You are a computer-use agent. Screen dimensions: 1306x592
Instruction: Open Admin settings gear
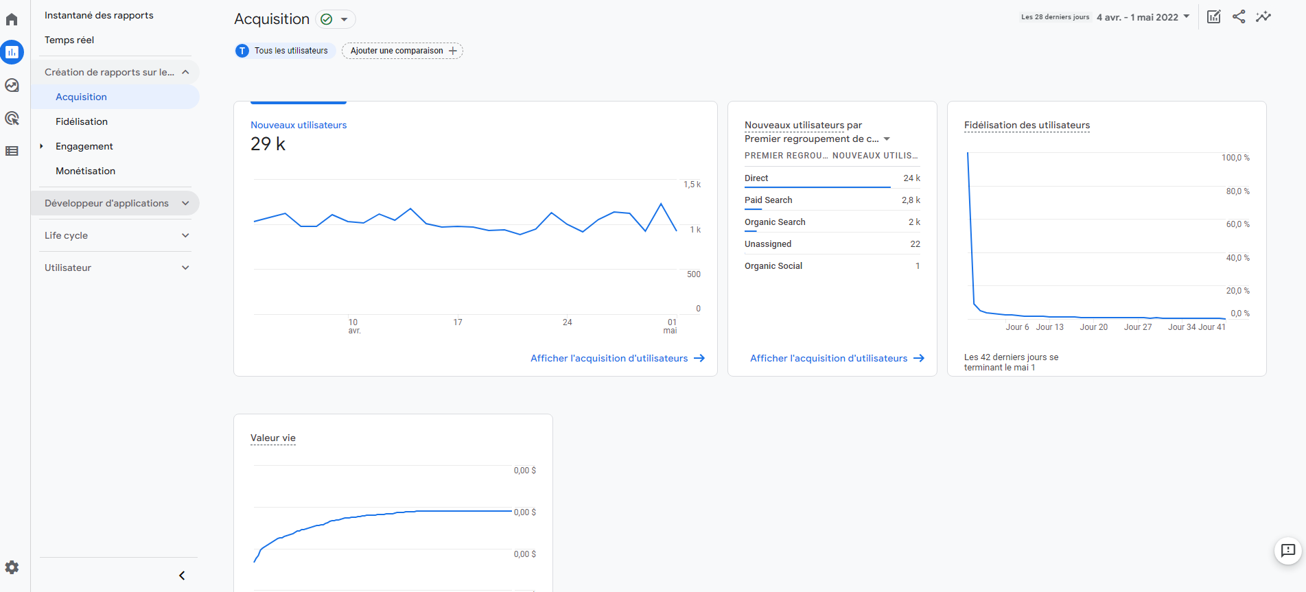12,567
